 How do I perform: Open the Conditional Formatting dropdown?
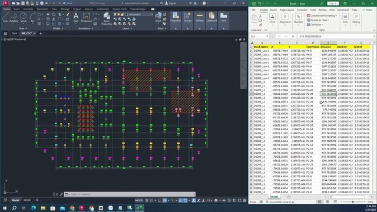(x=322, y=16)
